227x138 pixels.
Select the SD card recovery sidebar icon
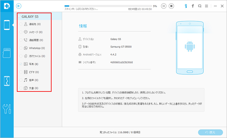click(x=7, y=53)
